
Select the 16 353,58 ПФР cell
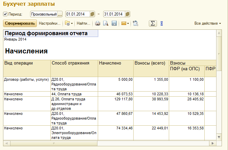(187, 133)
